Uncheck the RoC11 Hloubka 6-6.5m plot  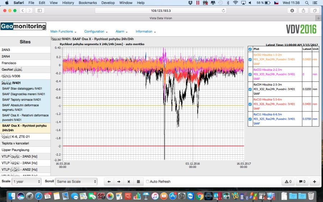(250, 119)
